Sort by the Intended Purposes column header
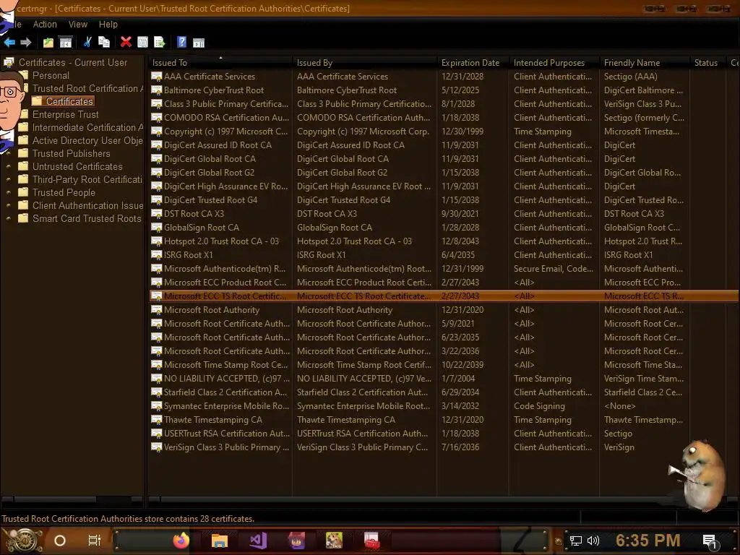 [554, 63]
